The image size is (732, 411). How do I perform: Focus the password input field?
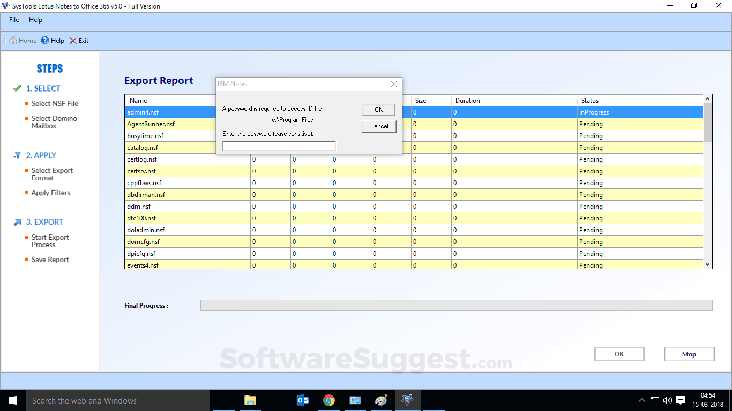pos(279,146)
